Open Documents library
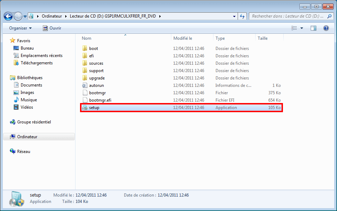Image resolution: width=337 pixels, height=211 pixels. click(x=31, y=85)
